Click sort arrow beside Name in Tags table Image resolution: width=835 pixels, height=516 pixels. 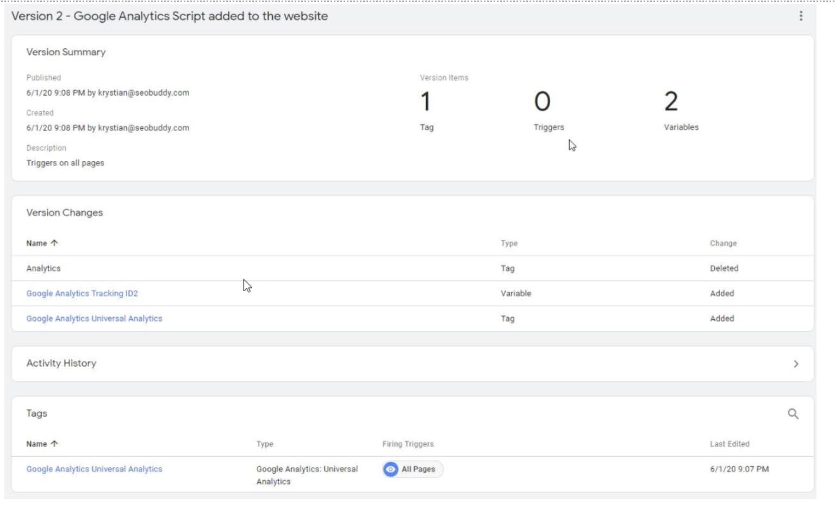(x=54, y=444)
